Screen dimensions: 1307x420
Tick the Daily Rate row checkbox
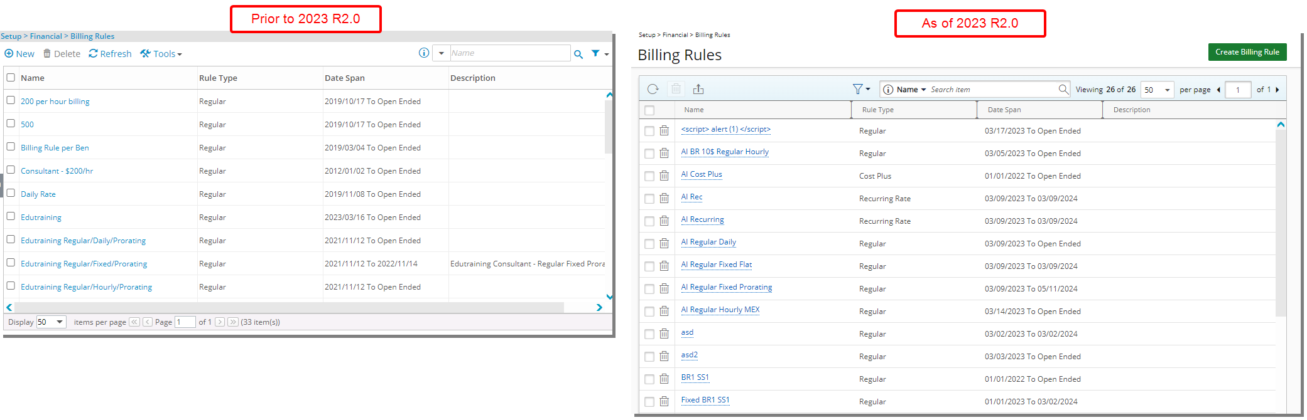11,193
